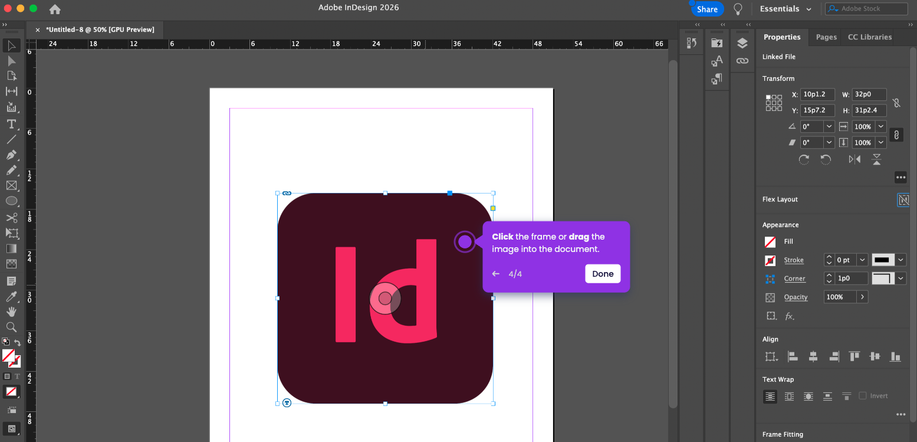The height and width of the screenshot is (442, 917).
Task: Click the Rotate 90° counter-clockwise icon
Action: [x=826, y=159]
